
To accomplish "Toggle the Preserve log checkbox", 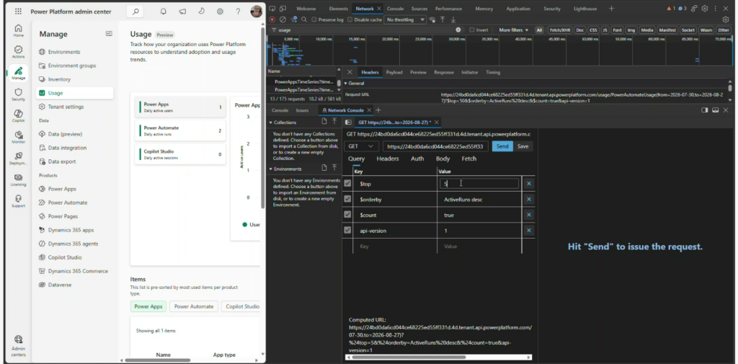I will click(314, 19).
